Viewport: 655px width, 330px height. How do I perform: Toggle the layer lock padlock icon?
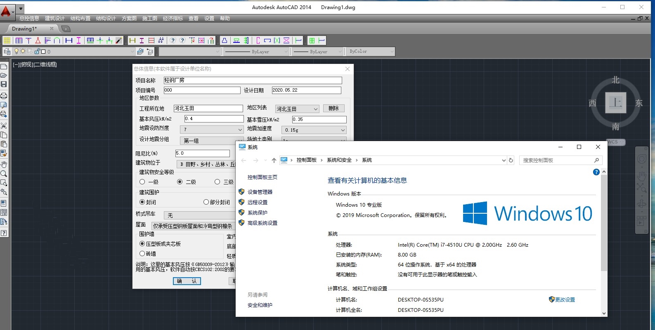37,51
